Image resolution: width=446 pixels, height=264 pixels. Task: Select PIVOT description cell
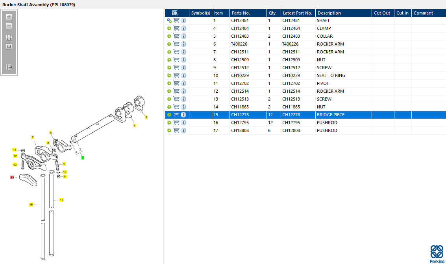click(344, 83)
